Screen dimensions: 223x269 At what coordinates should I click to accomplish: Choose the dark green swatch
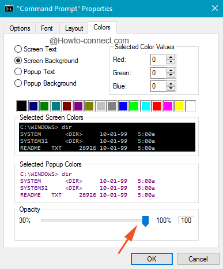click(44, 106)
